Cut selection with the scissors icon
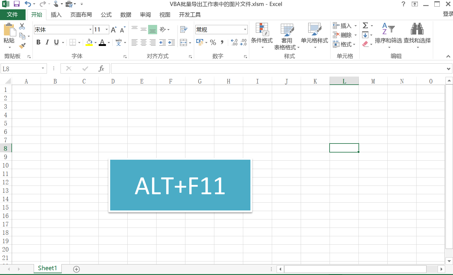The image size is (453, 275). pos(22,26)
